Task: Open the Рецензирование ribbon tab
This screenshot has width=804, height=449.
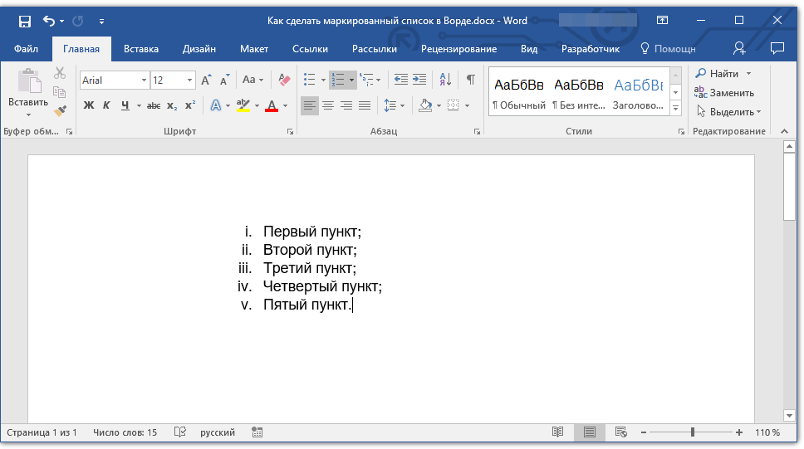Action: (x=458, y=49)
